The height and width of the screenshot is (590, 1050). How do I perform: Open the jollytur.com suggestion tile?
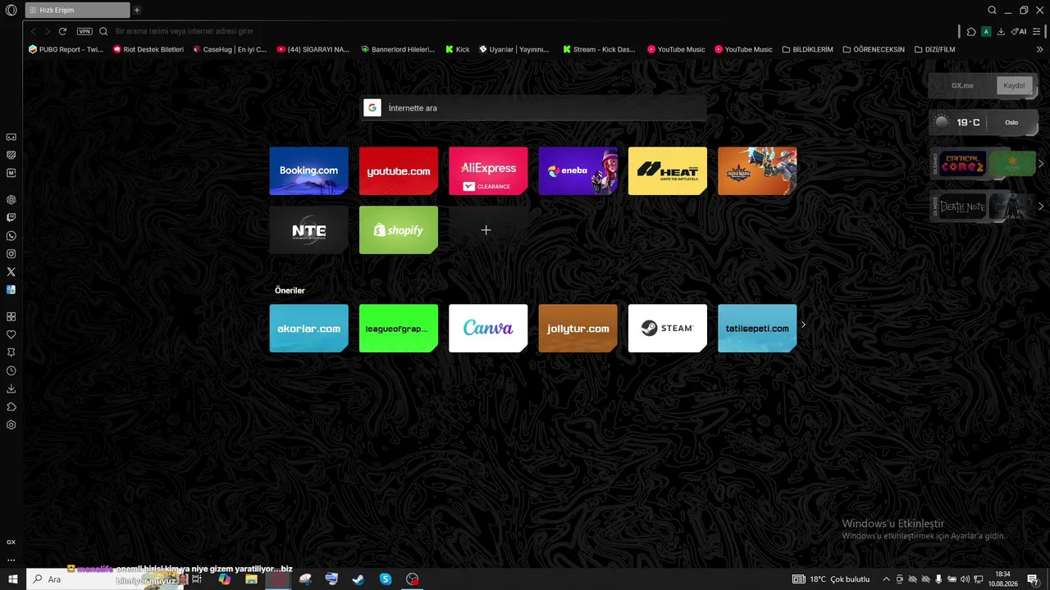(x=577, y=329)
